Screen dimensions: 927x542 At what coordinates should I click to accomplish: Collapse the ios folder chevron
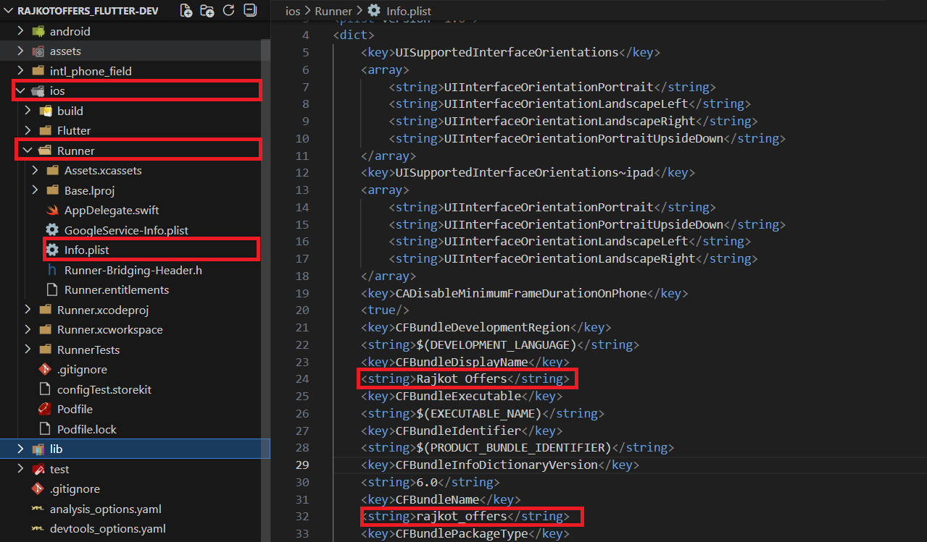click(x=20, y=91)
